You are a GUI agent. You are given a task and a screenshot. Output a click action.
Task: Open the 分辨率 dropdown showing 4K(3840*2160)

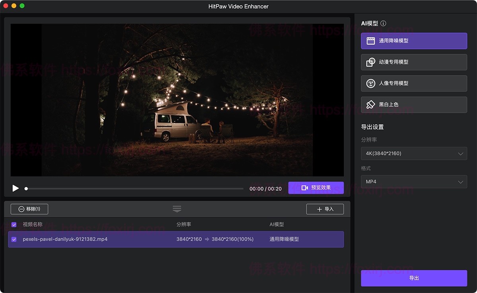point(414,153)
